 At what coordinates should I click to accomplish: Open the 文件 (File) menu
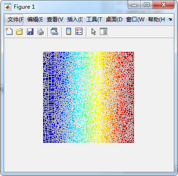click(x=14, y=20)
